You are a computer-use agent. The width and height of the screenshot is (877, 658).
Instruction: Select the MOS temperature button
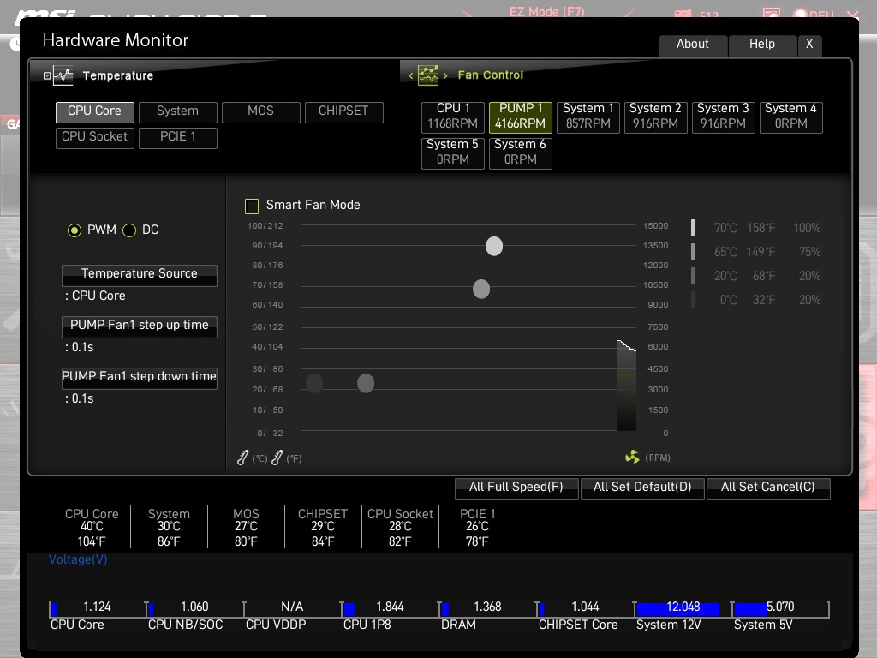pyautogui.click(x=260, y=112)
